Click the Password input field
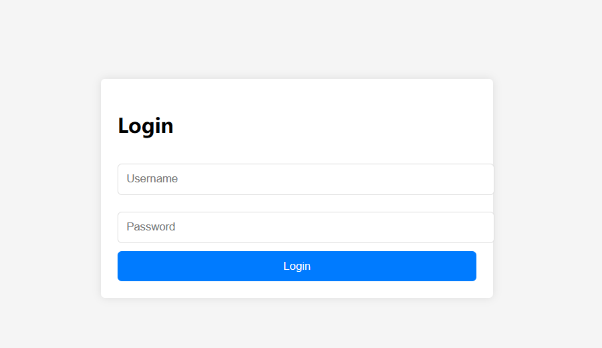 [305, 227]
